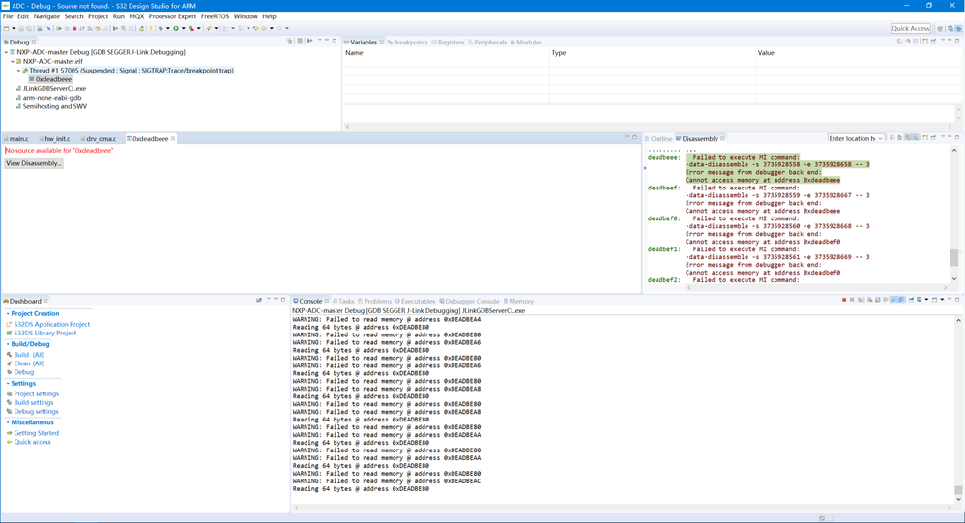Open the External Tools dropdown arrow
Screen dimensions: 965x523
(x=199, y=28)
